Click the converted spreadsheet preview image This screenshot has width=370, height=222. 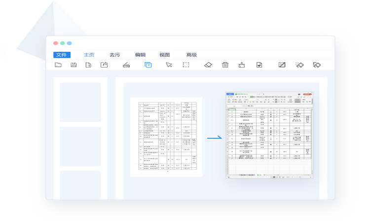(x=269, y=135)
